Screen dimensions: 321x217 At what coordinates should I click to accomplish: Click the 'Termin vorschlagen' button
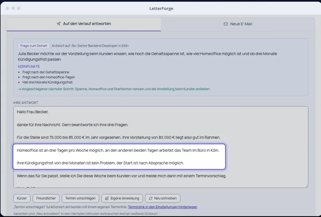(81, 198)
